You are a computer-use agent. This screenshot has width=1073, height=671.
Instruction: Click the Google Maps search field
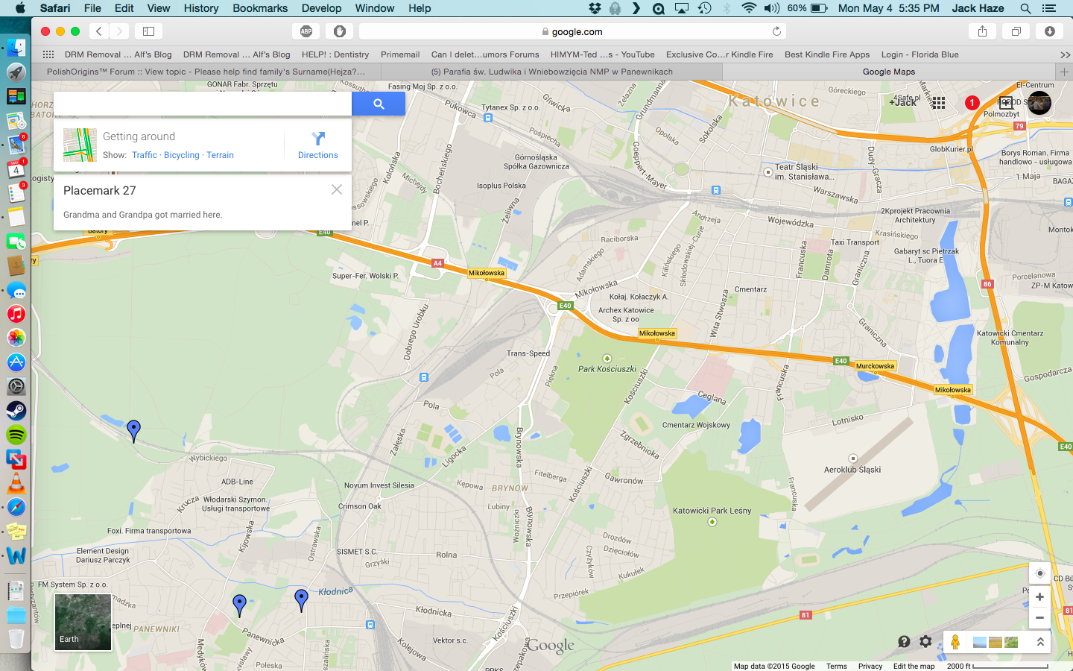pos(203,104)
